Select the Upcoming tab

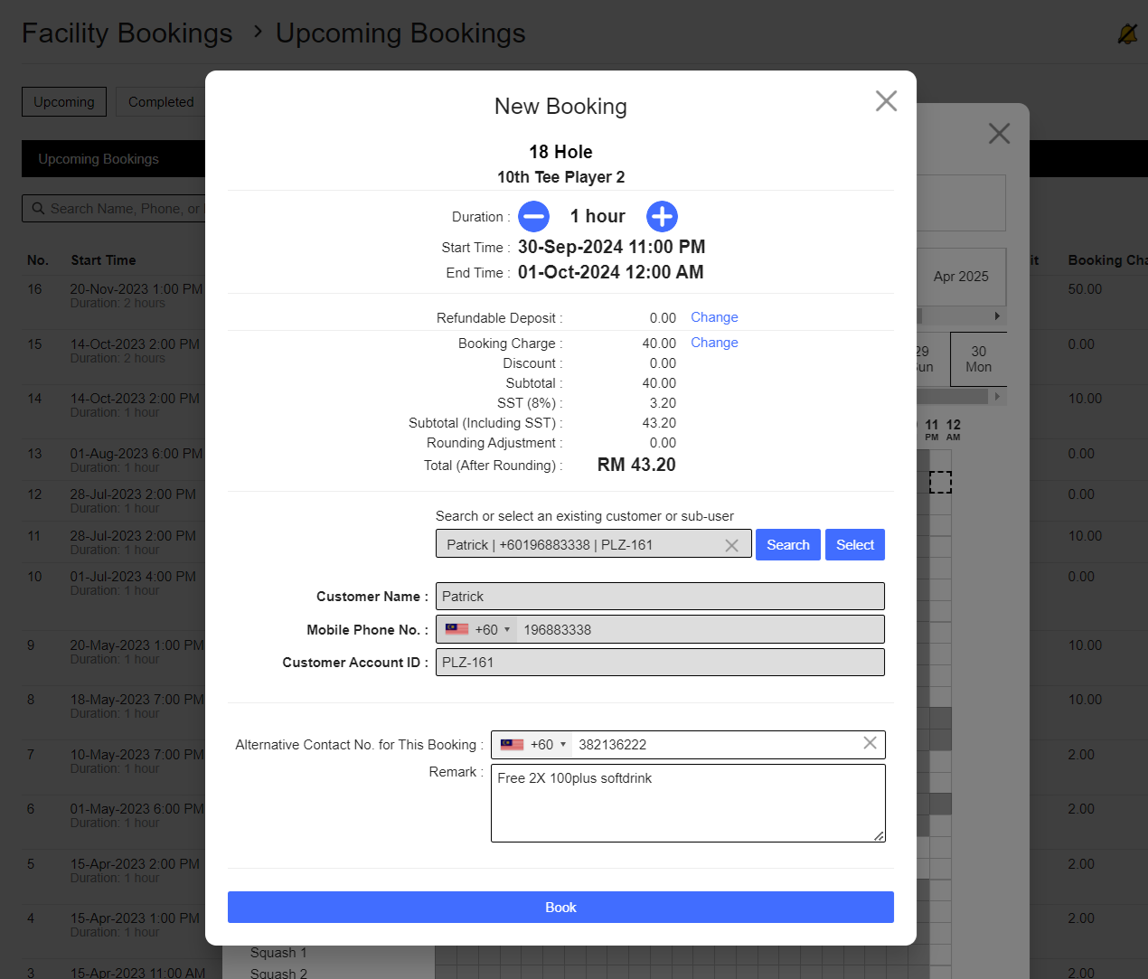[63, 101]
